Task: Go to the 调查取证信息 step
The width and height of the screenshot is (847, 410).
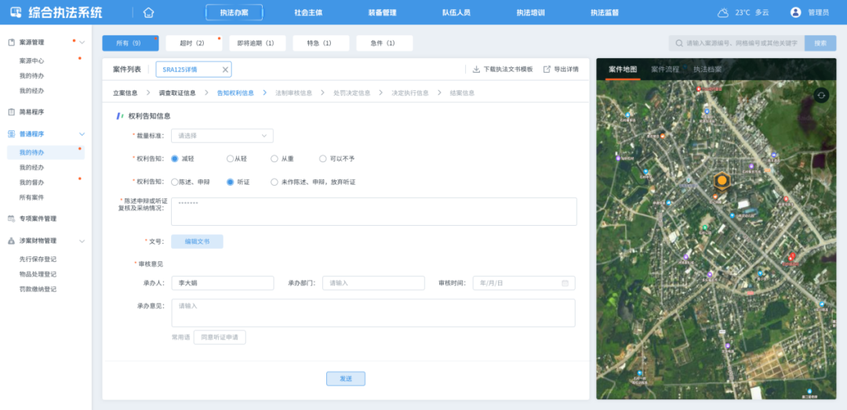Action: [177, 93]
